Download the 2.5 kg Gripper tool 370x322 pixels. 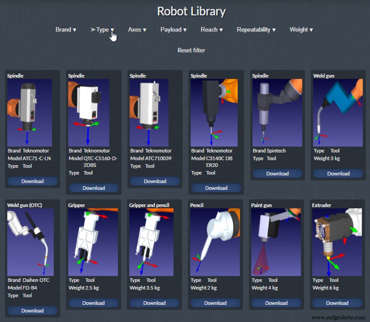(x=93, y=303)
